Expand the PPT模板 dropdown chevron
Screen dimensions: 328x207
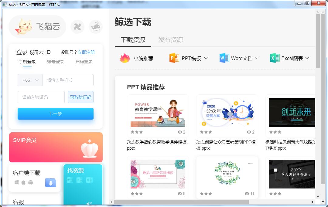pyautogui.click(x=206, y=58)
